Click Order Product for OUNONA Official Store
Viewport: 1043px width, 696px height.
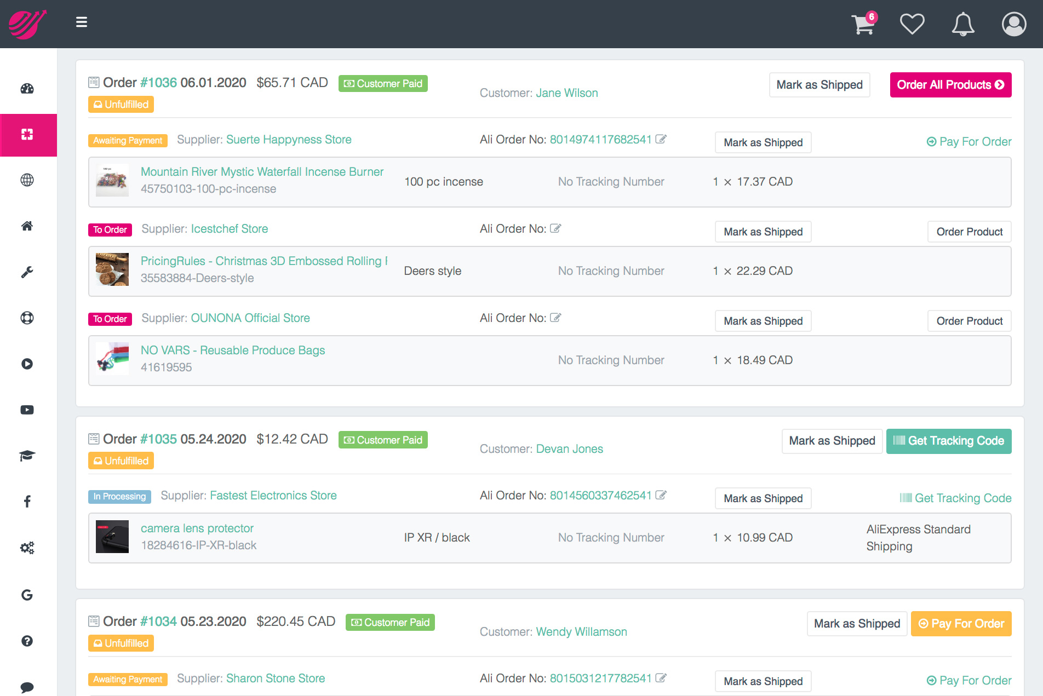tap(970, 321)
